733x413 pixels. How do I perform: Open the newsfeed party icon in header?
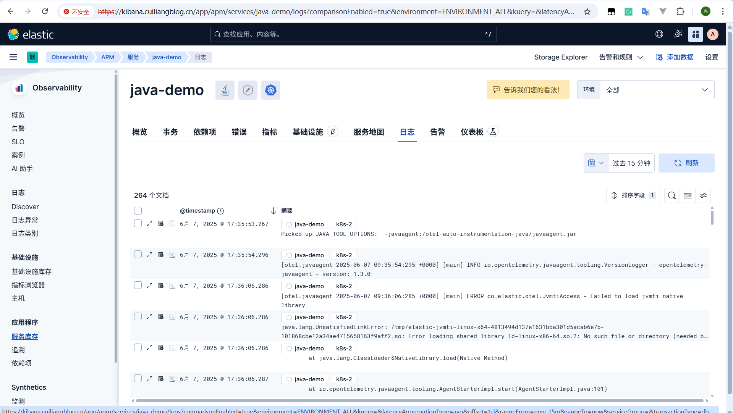coord(678,34)
